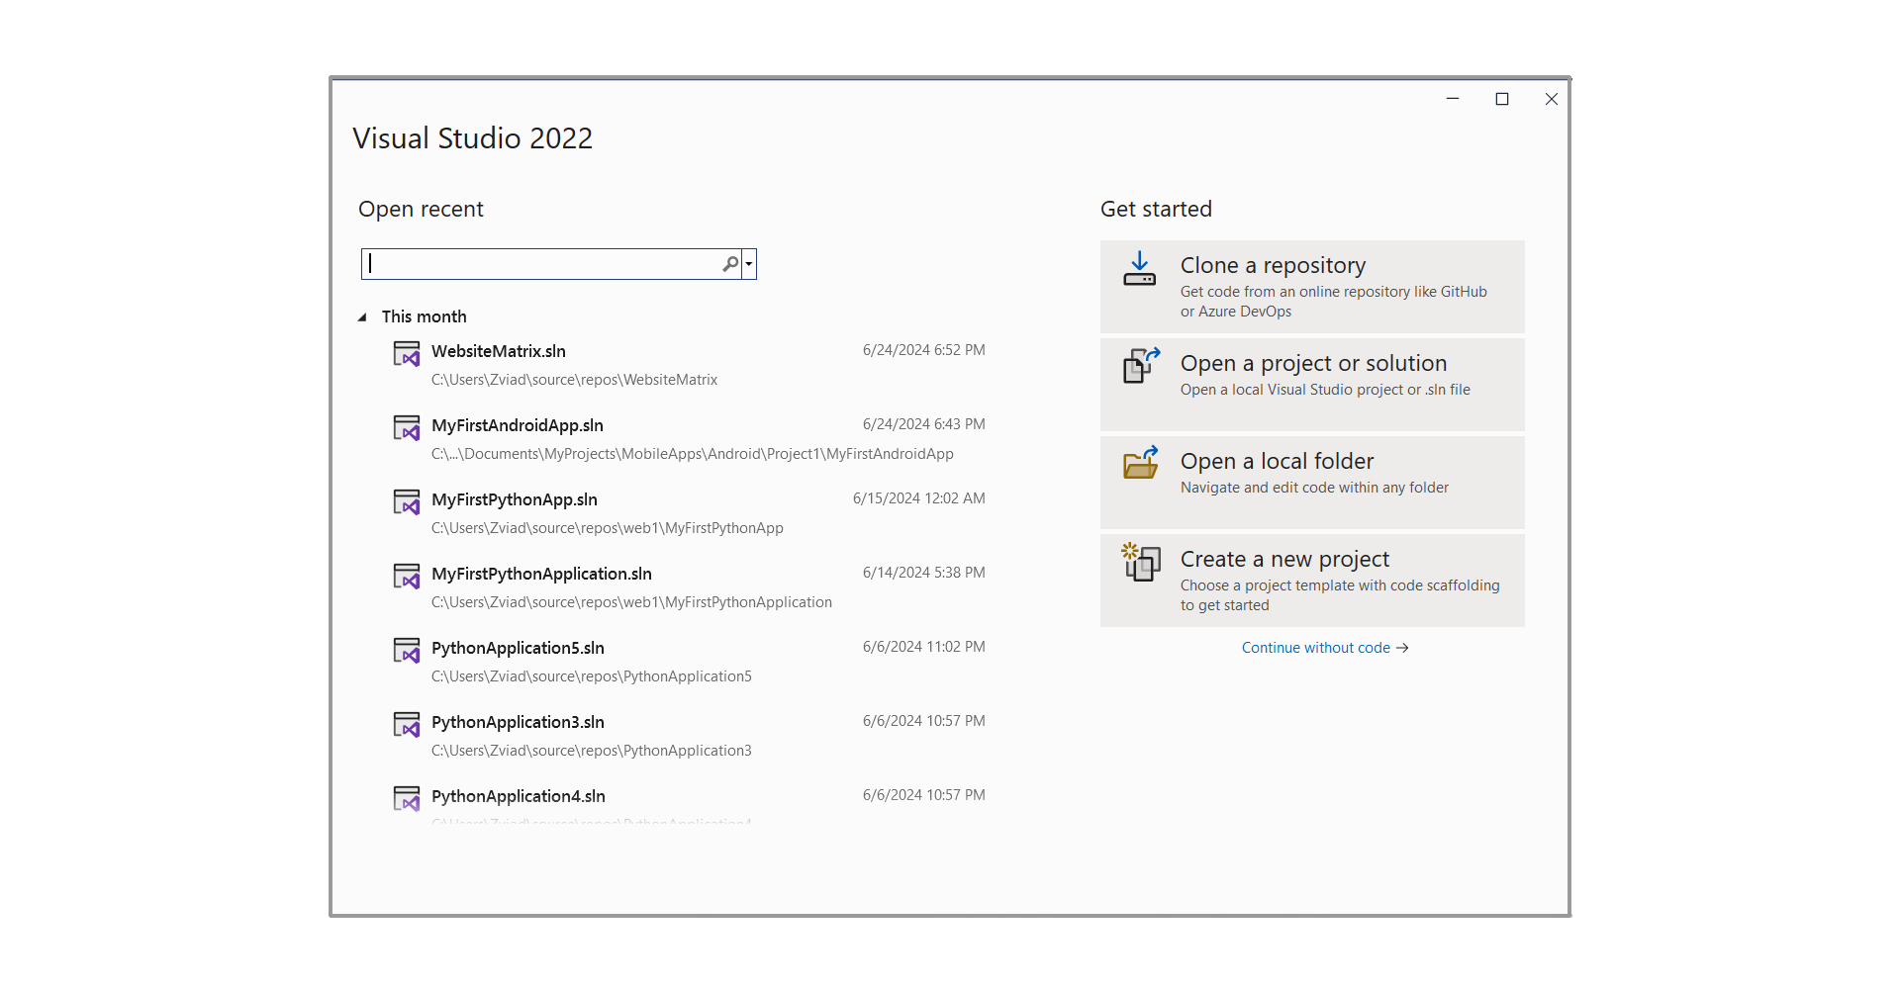Viewport: 1900px width, 989px height.
Task: Click the MyFirstAndroidApp.sln solution icon
Action: (407, 427)
